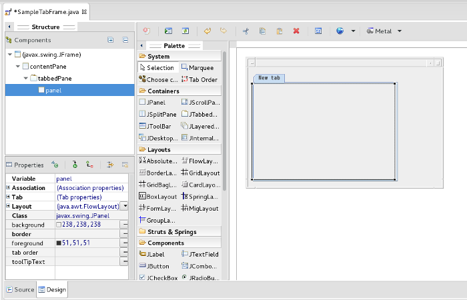Select JRadioButton component in palette
The image size is (467, 300).
coord(200,278)
